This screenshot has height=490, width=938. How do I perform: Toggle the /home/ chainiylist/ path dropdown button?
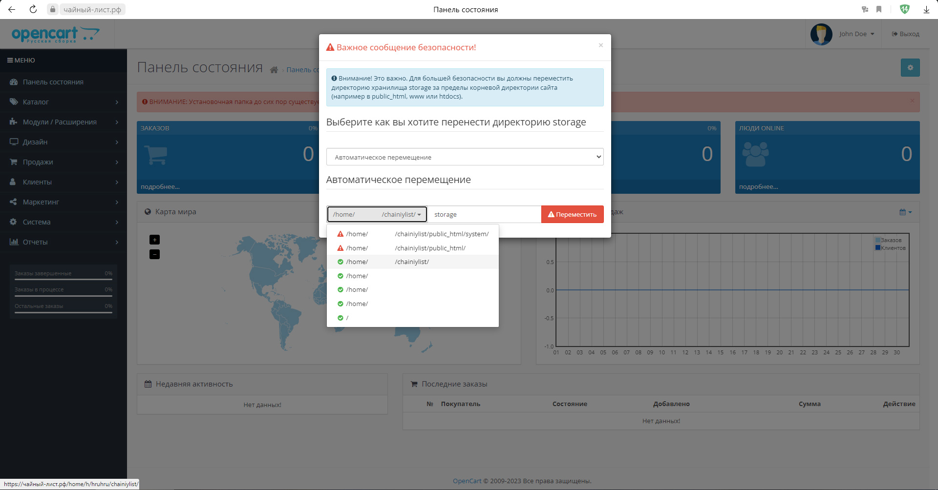377,214
